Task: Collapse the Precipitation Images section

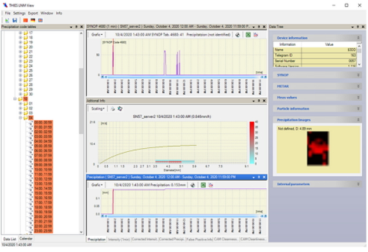Action: (358, 120)
